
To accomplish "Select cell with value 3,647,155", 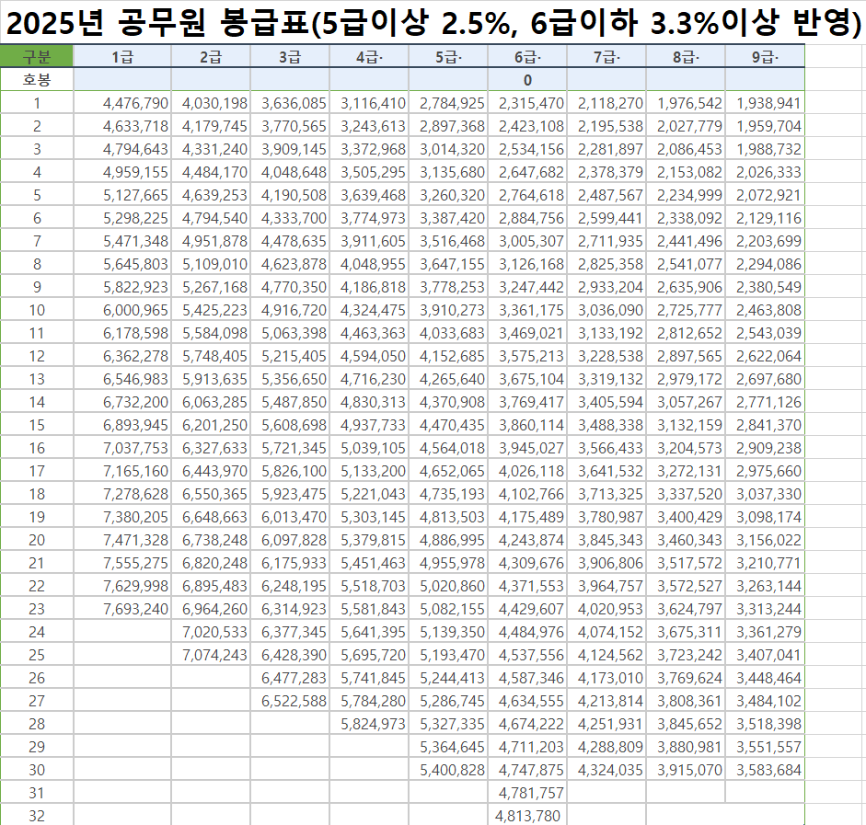I will tap(448, 264).
